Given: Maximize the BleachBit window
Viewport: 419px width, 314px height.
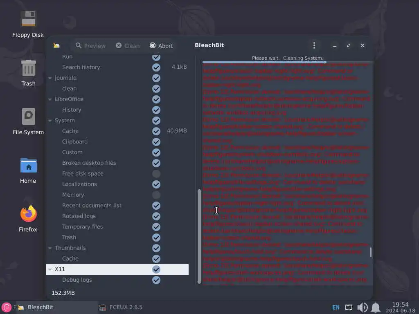Looking at the screenshot, I should coord(349,46).
